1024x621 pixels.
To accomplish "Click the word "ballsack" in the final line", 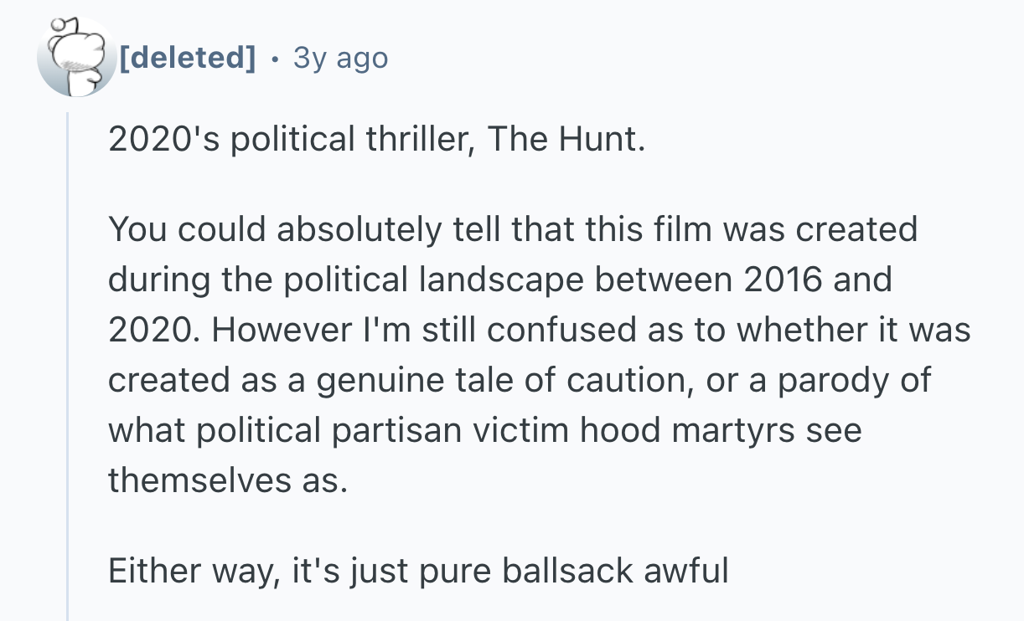I will click(x=566, y=571).
